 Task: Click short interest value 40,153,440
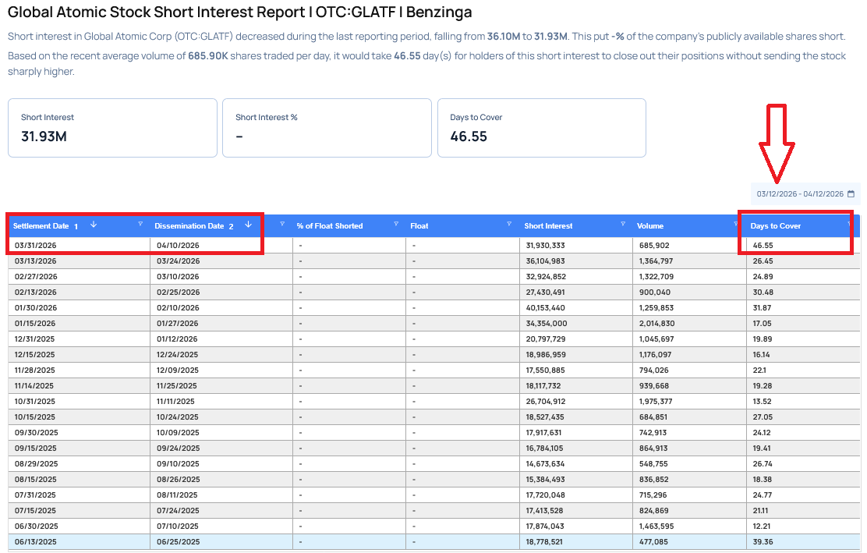click(546, 307)
